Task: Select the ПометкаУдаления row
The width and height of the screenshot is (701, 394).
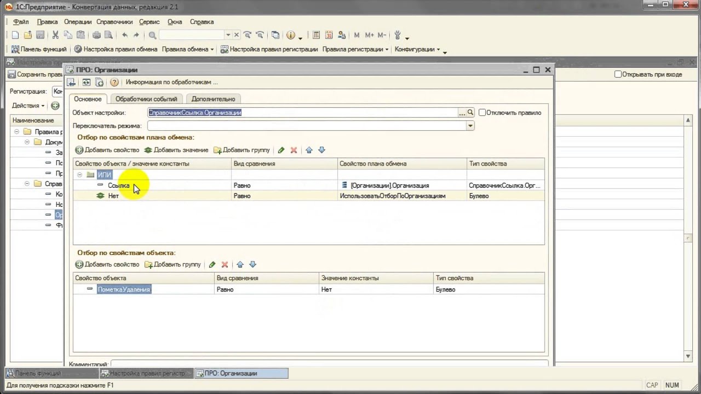Action: [309, 289]
